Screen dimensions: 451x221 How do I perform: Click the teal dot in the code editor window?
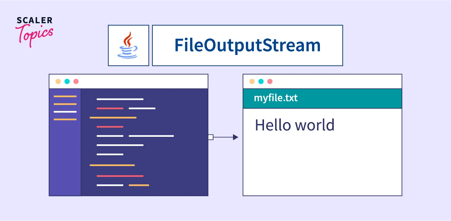67,81
